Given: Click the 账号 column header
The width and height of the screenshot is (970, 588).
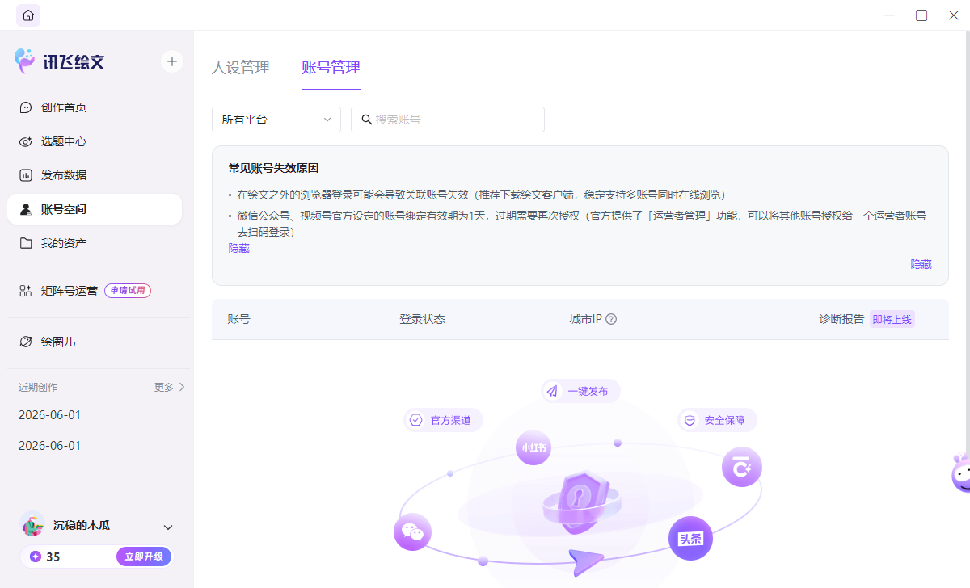Looking at the screenshot, I should (239, 319).
